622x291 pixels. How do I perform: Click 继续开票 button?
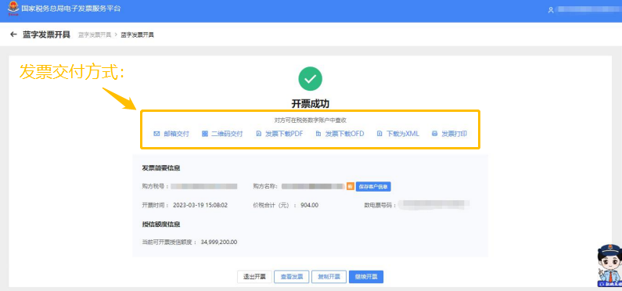366,277
